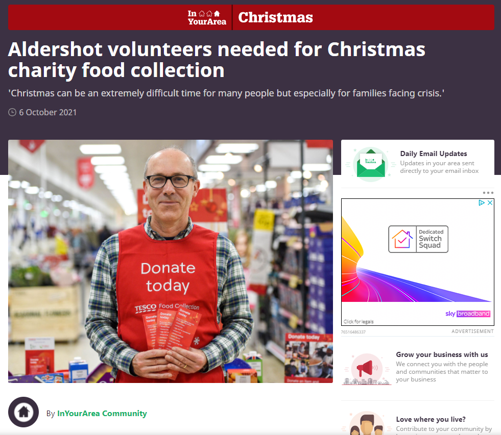Click the AdChoices triangle icon

(481, 202)
